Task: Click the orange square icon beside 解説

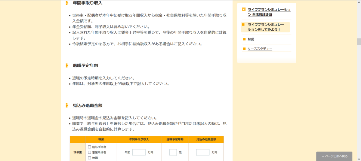Action: [244, 39]
